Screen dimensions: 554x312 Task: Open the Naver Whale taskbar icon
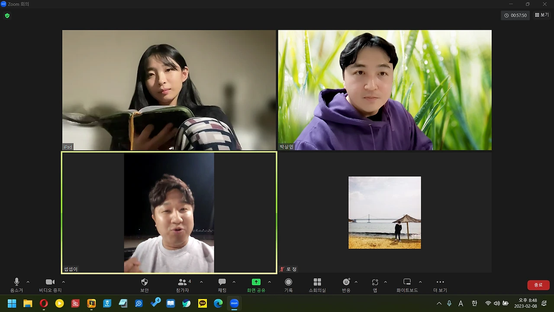point(187,303)
